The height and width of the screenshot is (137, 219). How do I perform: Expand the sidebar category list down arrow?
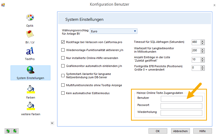click(x=52, y=123)
